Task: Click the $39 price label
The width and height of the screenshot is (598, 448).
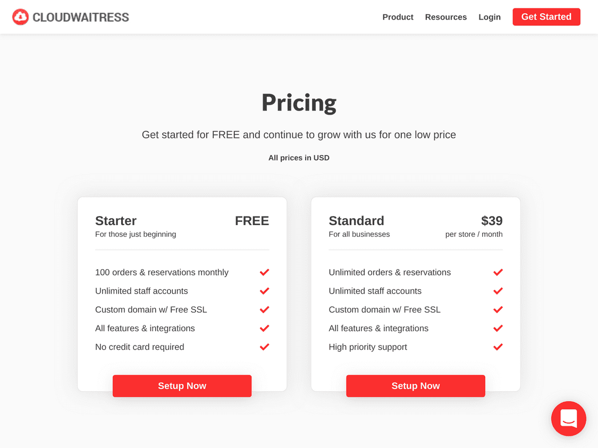Action: [492, 221]
